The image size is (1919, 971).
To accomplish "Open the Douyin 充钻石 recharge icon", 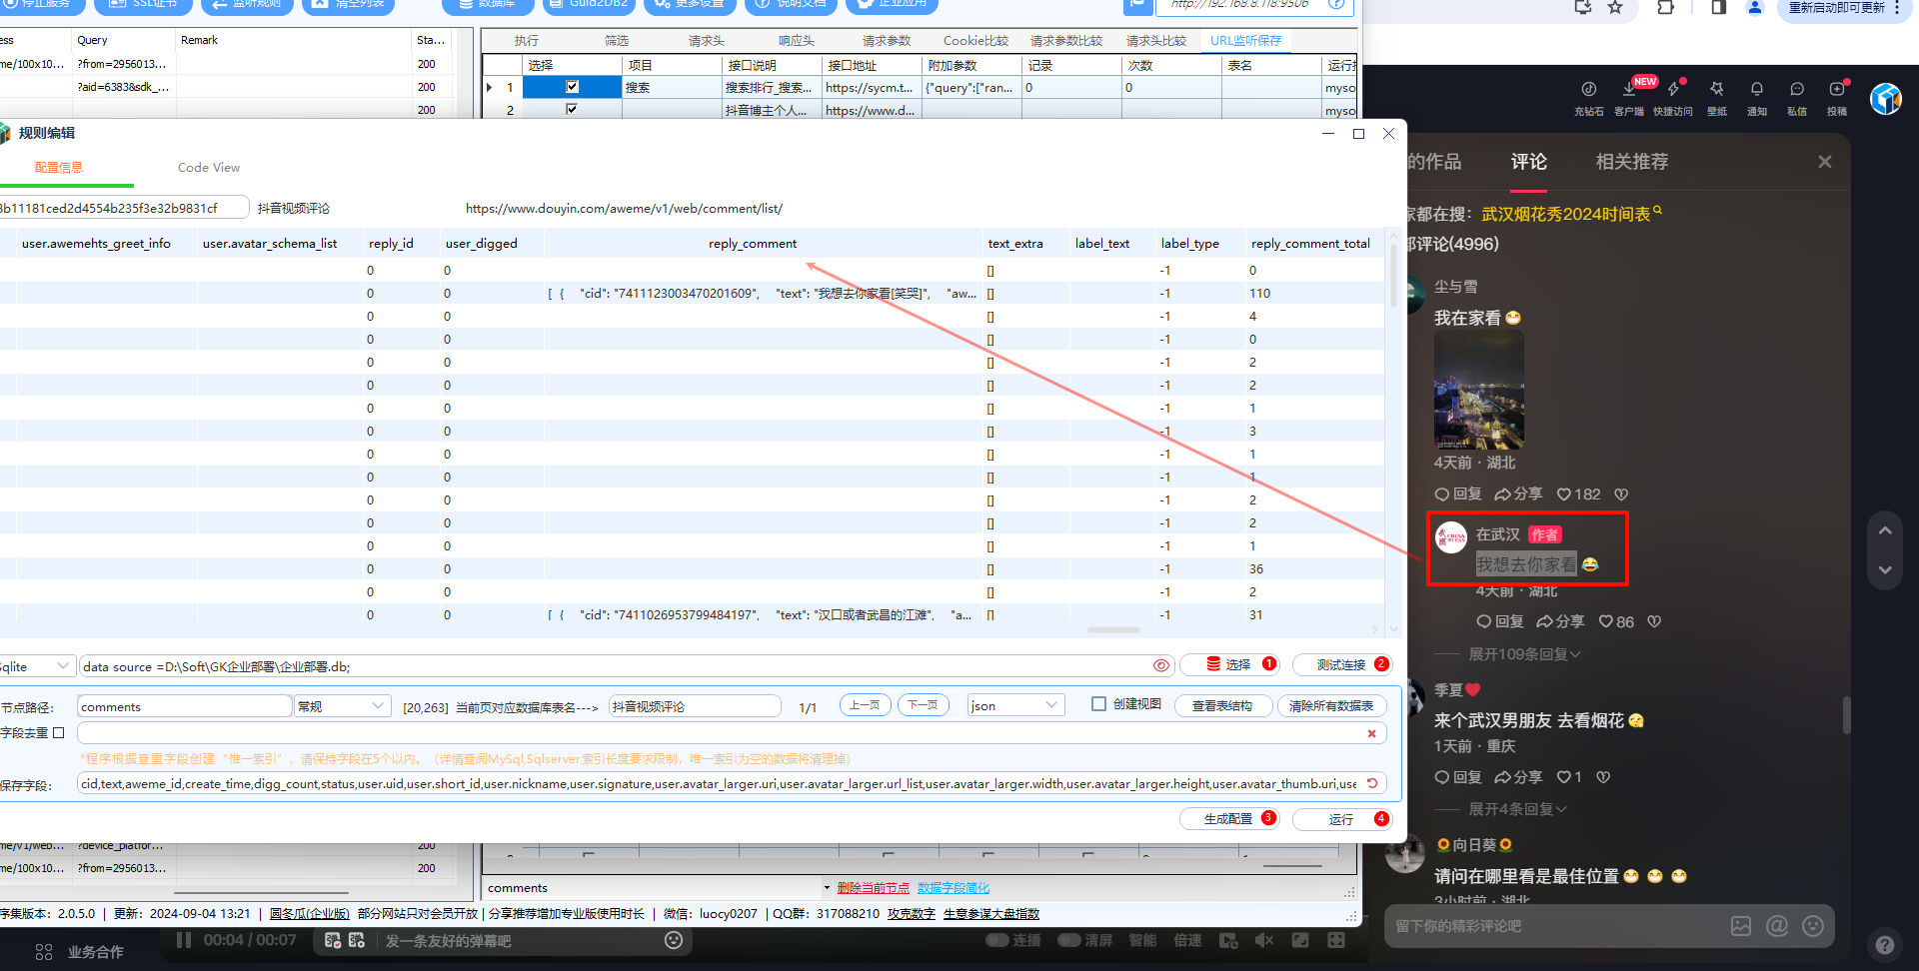I will (x=1589, y=89).
